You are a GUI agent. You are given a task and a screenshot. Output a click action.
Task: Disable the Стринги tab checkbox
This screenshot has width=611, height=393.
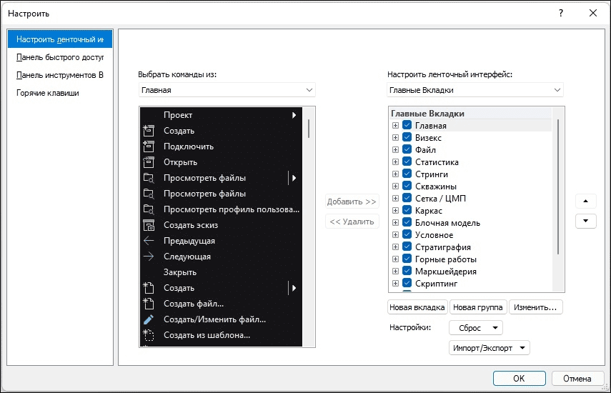407,174
